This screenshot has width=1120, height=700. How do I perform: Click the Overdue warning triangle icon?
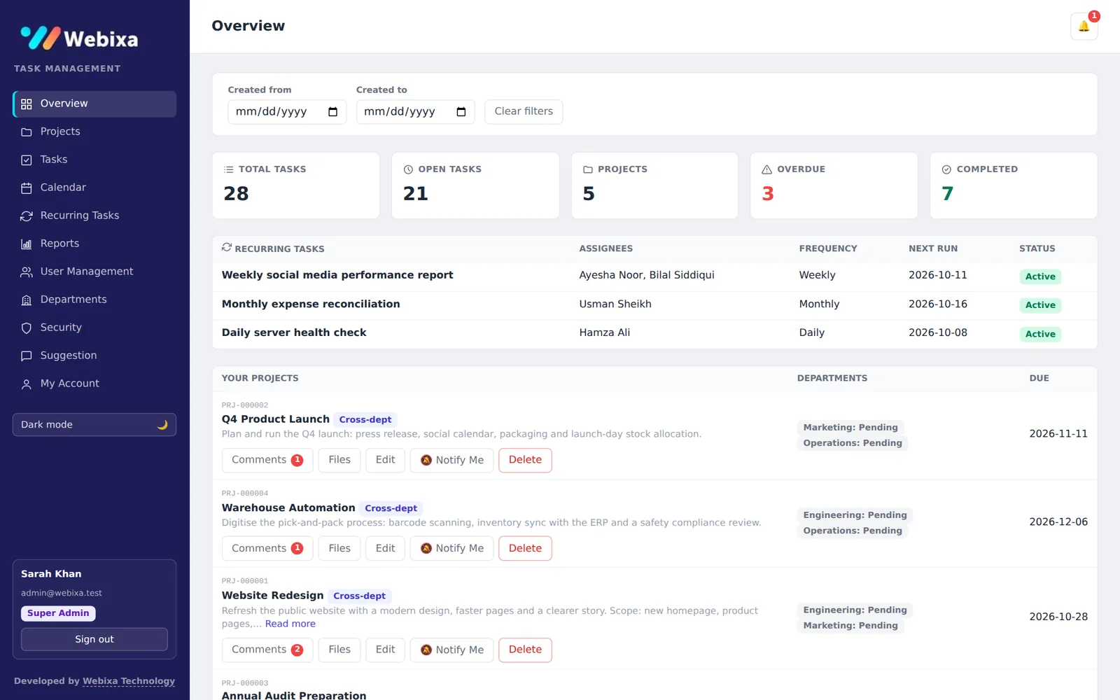pos(766,169)
